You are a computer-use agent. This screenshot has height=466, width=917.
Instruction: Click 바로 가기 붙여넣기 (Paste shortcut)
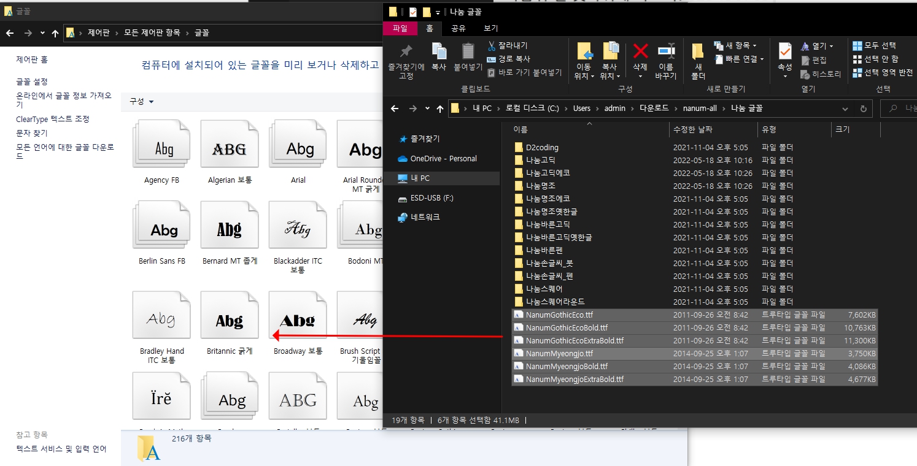(524, 72)
